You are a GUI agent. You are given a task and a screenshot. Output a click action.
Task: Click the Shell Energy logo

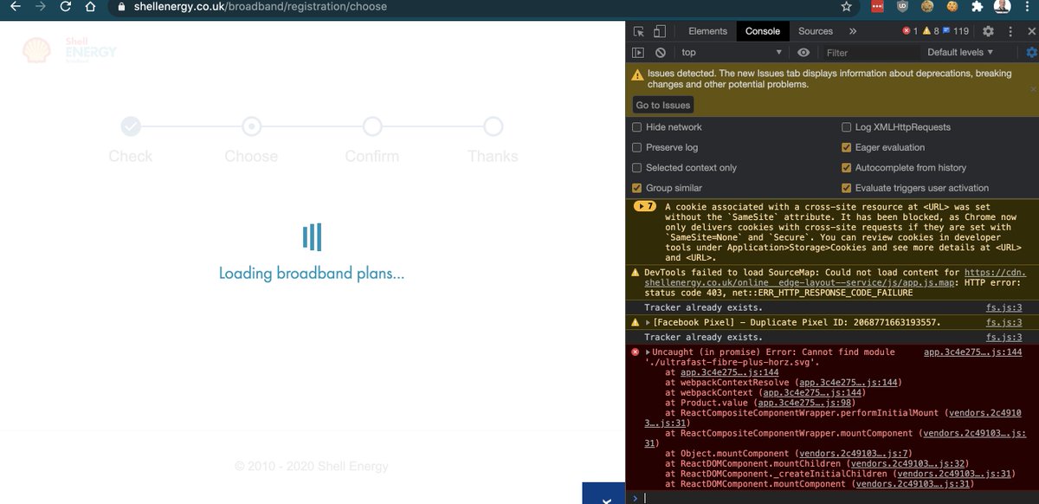tap(69, 51)
